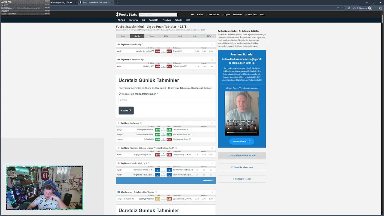Mute the Michael Owen video
This screenshot has height=216, width=384.
click(x=241, y=128)
